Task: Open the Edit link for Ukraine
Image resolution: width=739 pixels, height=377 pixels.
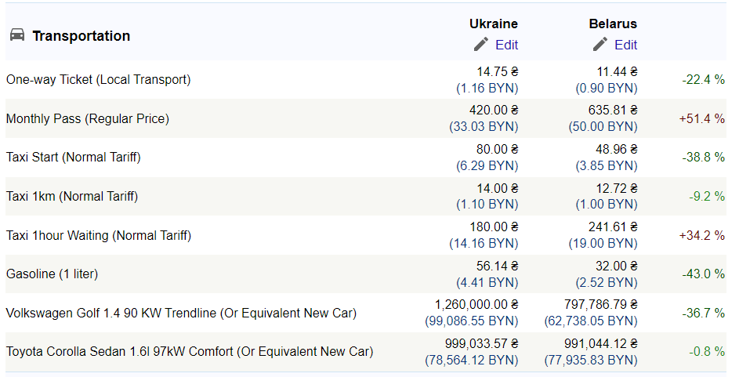Action: (x=507, y=45)
